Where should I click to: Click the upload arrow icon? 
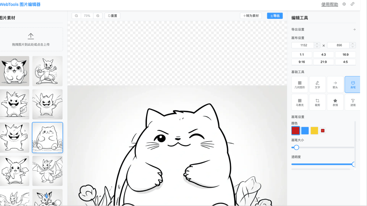click(x=31, y=36)
